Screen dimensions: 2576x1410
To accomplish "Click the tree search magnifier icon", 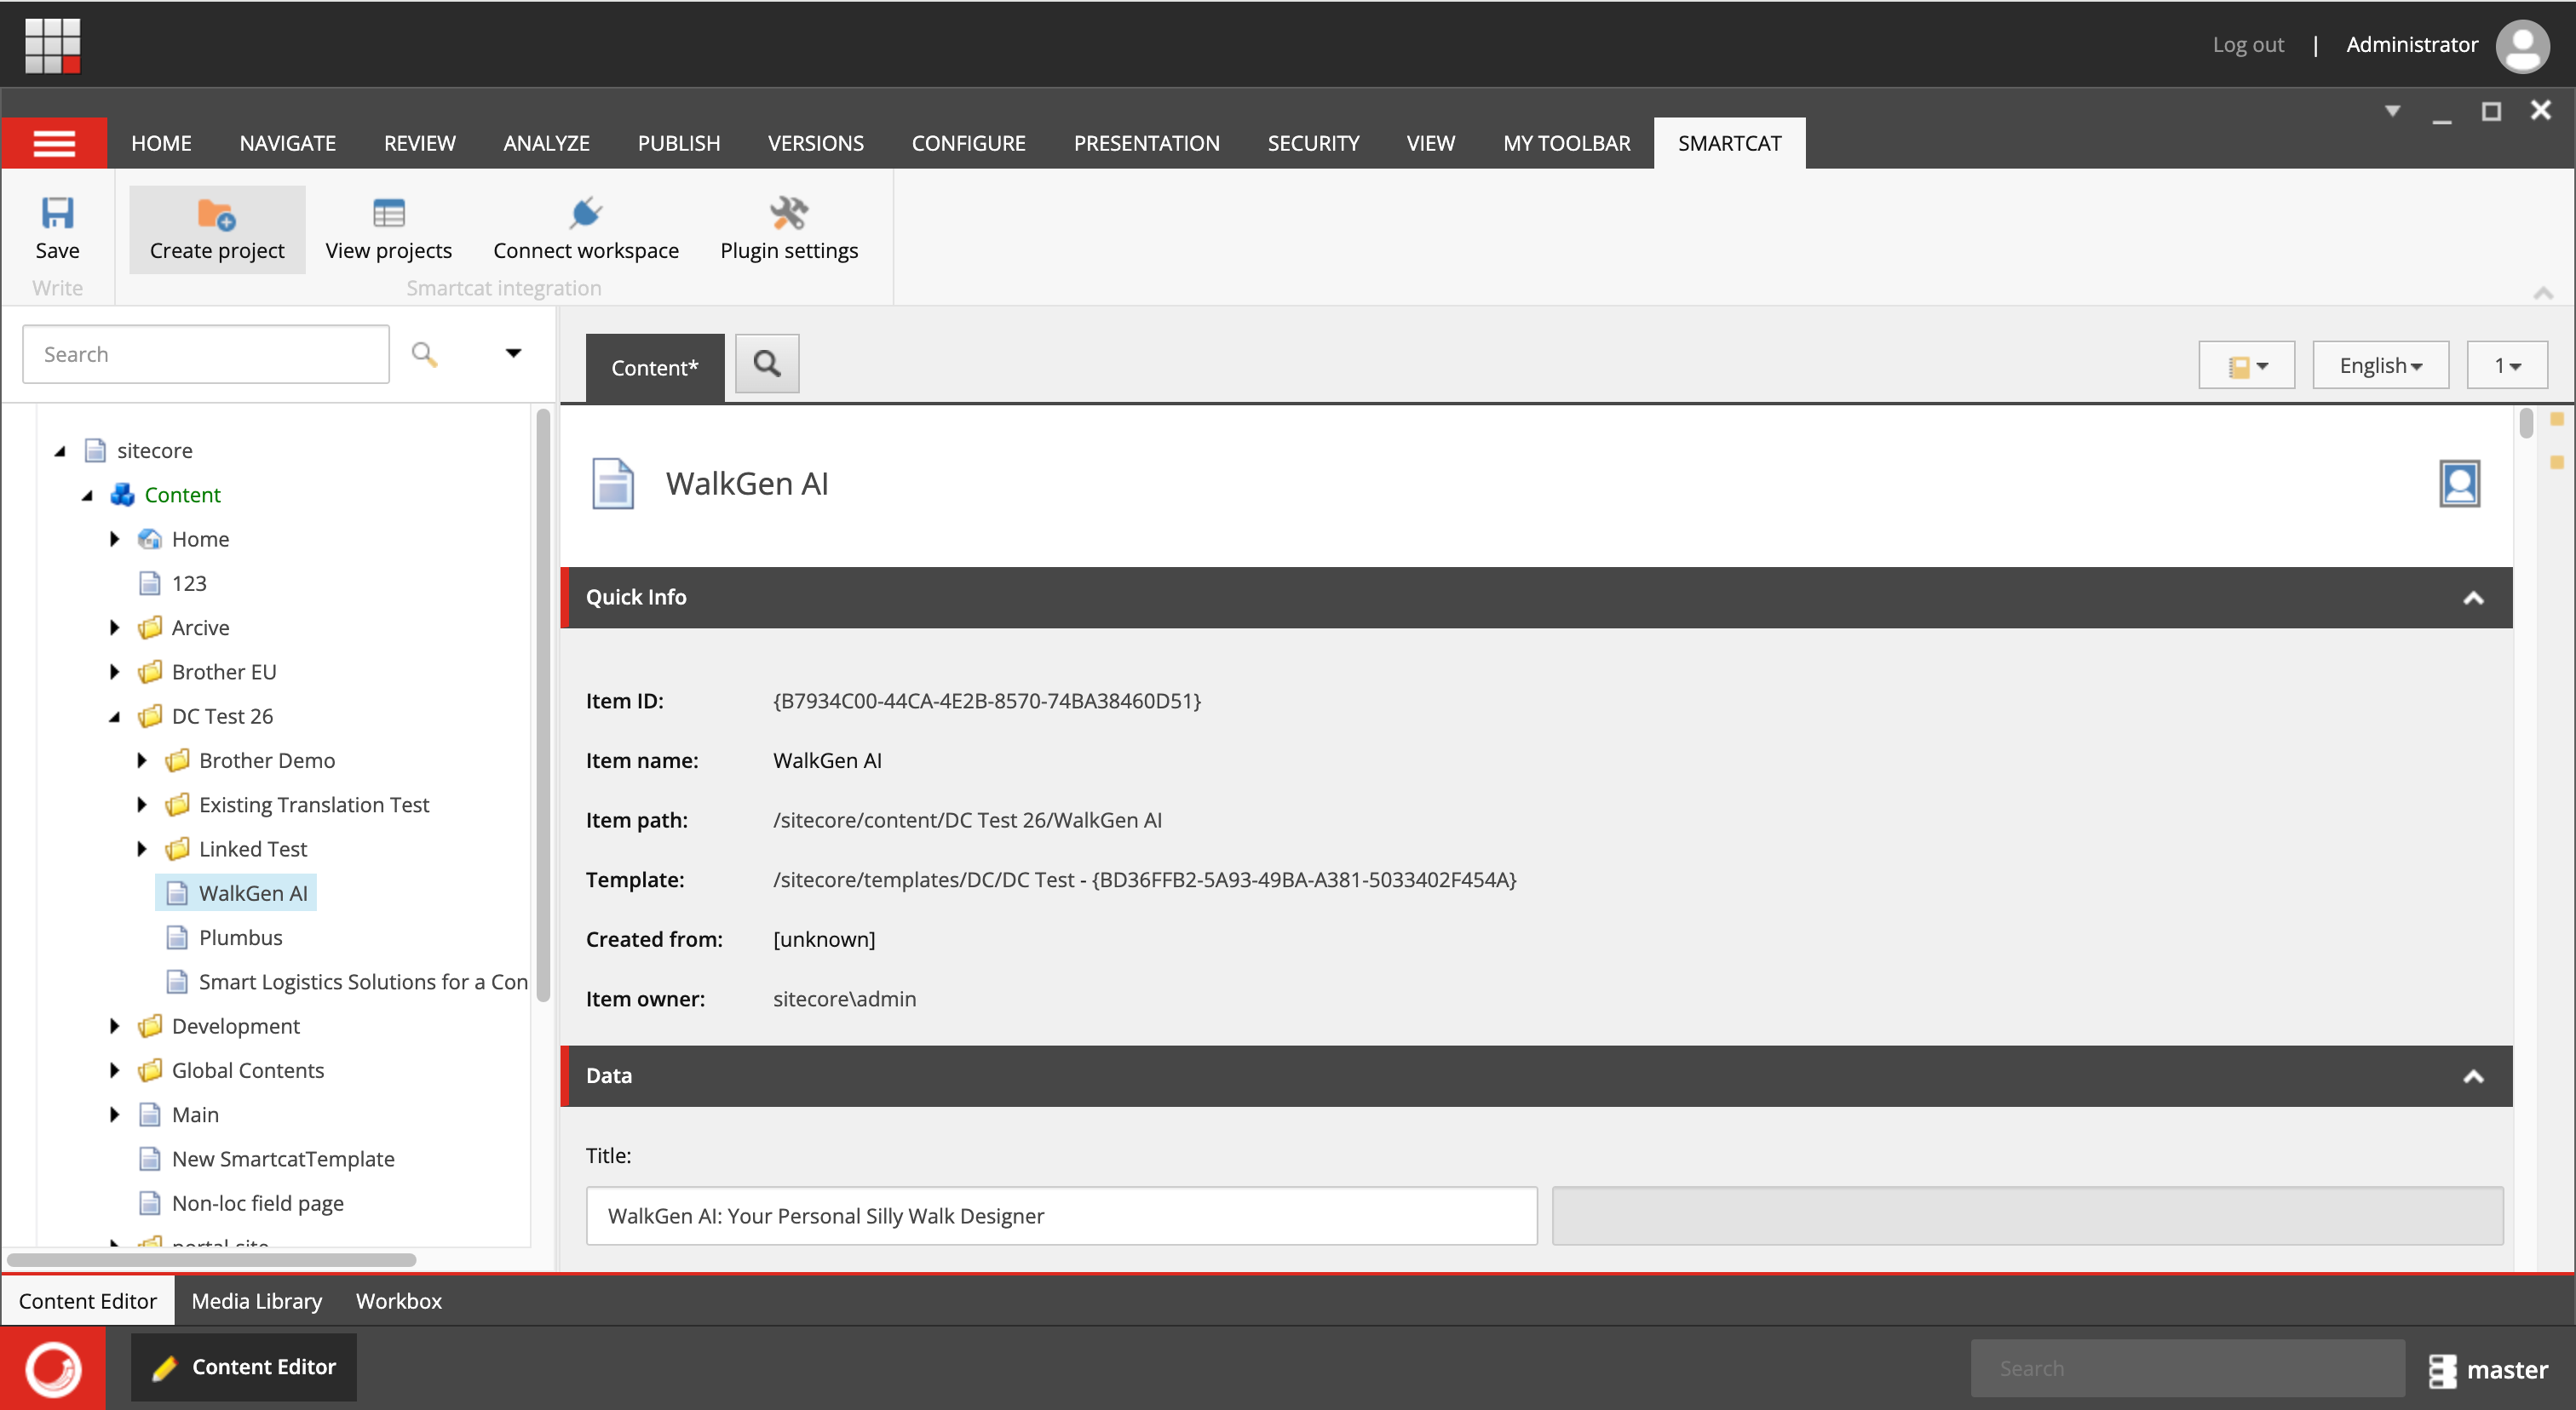I will click(x=424, y=353).
